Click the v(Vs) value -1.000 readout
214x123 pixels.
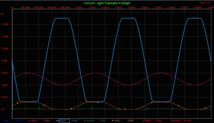(130, 121)
